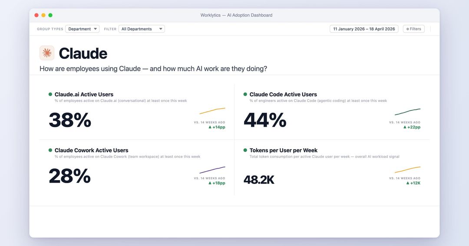
Task: Click the 48.2K value
Action: 259,180
